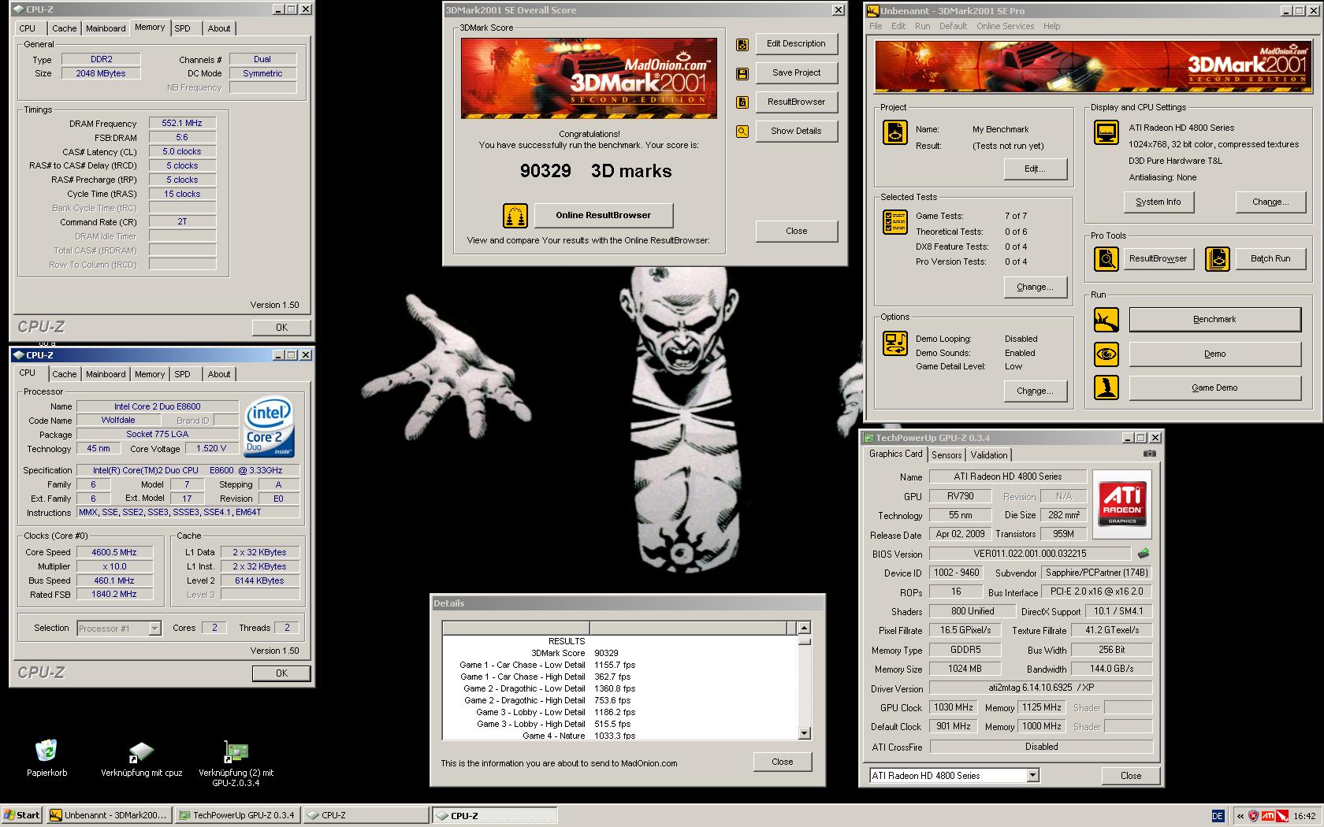Click the Selected Tests checklist icon
This screenshot has width=1324, height=827.
click(894, 222)
